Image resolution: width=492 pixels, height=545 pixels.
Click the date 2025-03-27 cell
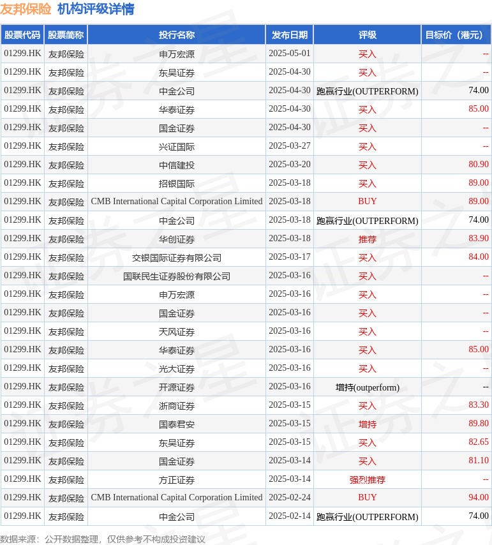(290, 146)
